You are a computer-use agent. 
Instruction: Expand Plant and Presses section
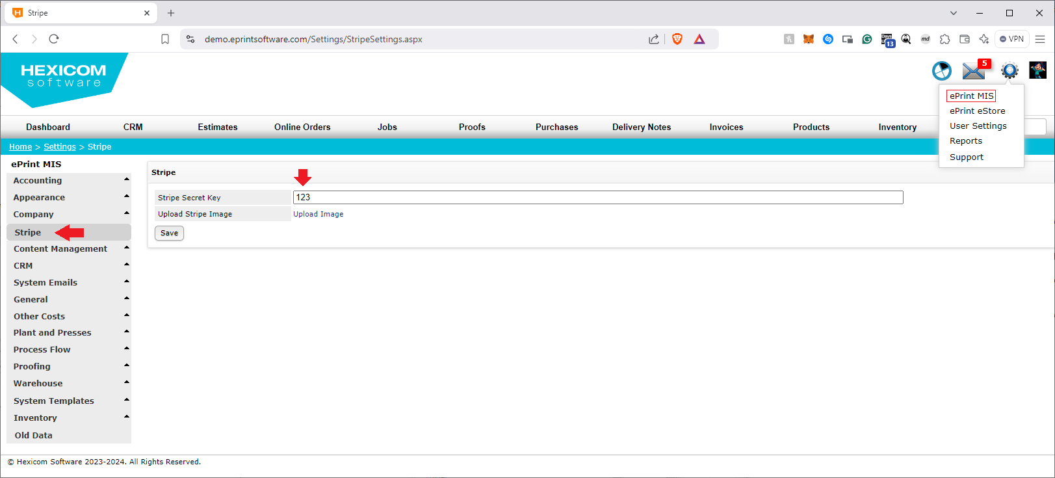[69, 332]
